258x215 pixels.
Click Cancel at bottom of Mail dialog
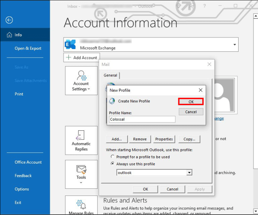pyautogui.click(x=172, y=189)
